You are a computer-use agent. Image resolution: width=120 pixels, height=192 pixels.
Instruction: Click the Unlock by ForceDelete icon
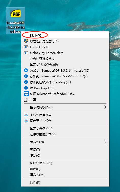26,53
